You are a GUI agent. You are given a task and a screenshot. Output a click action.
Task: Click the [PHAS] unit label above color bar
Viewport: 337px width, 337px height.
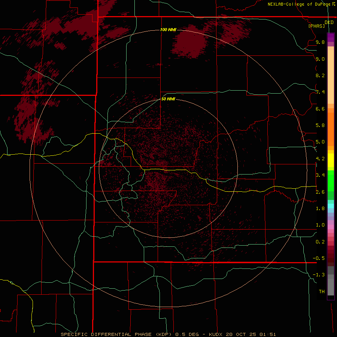point(316,26)
